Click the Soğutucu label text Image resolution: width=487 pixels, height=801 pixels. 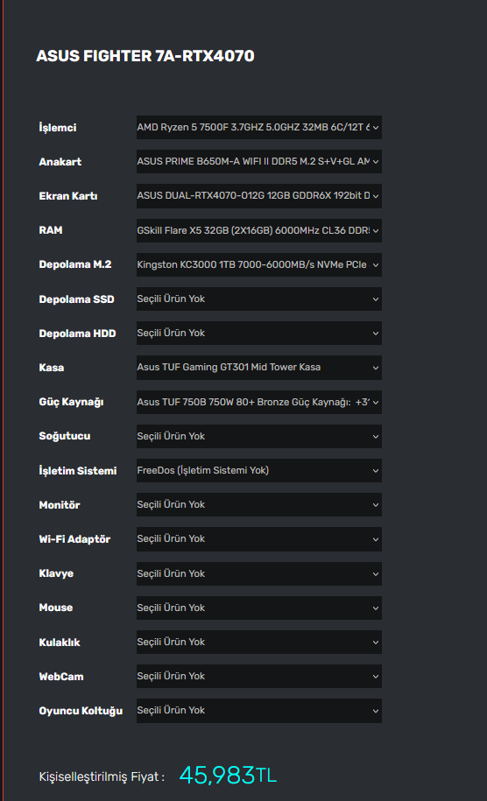65,436
